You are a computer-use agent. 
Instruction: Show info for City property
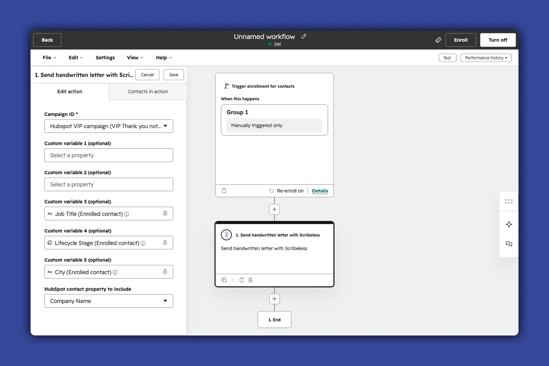115,273
